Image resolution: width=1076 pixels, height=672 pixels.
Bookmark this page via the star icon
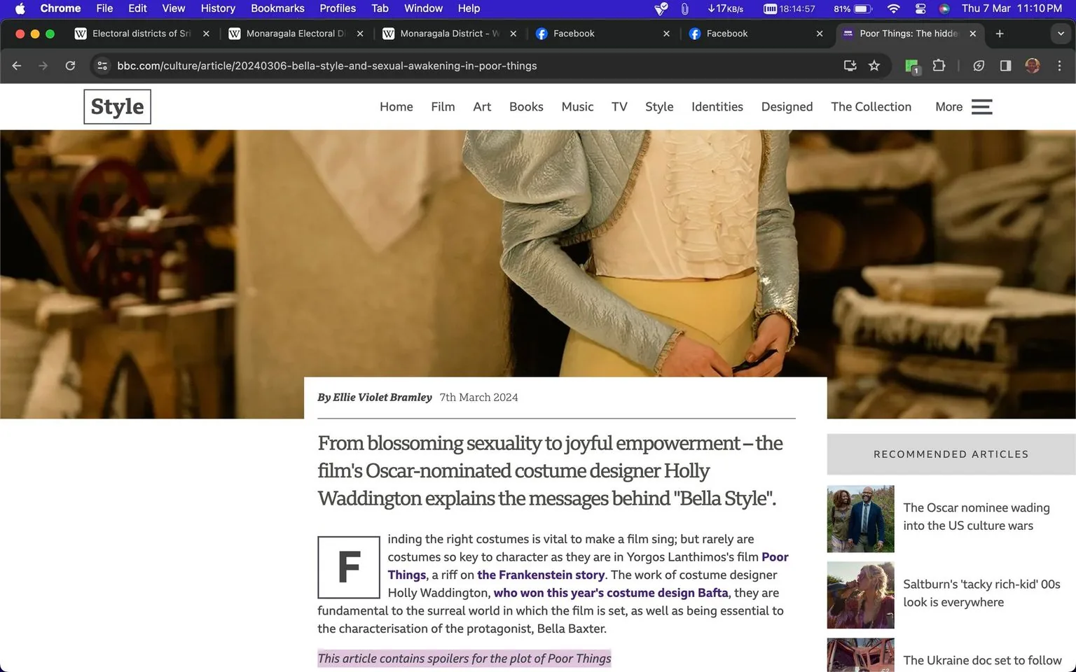[x=874, y=65]
